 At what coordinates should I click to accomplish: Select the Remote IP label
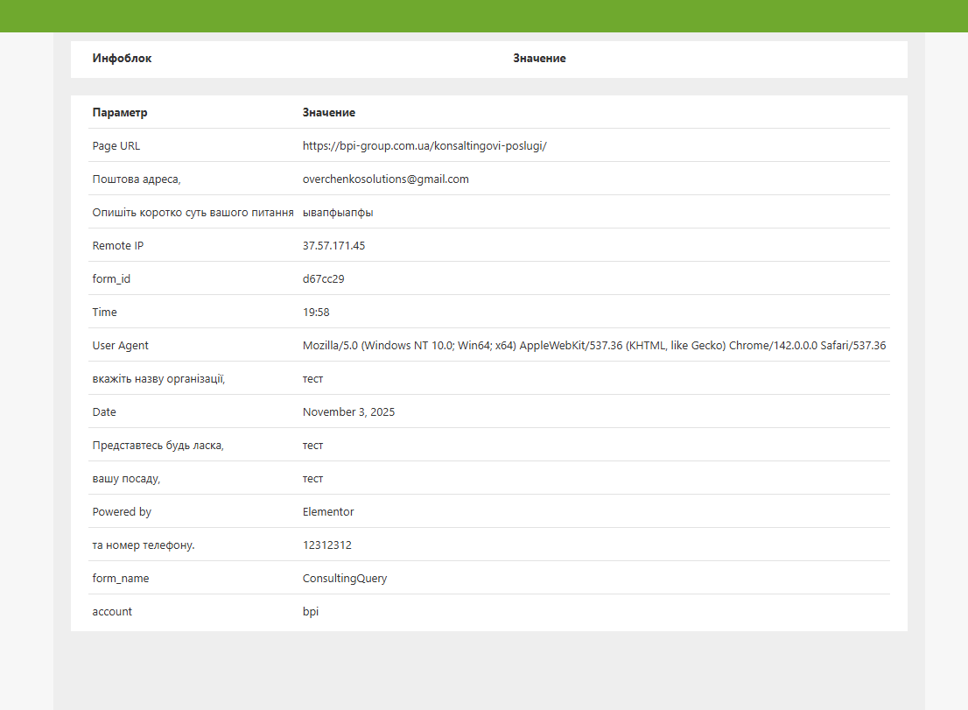pos(118,246)
